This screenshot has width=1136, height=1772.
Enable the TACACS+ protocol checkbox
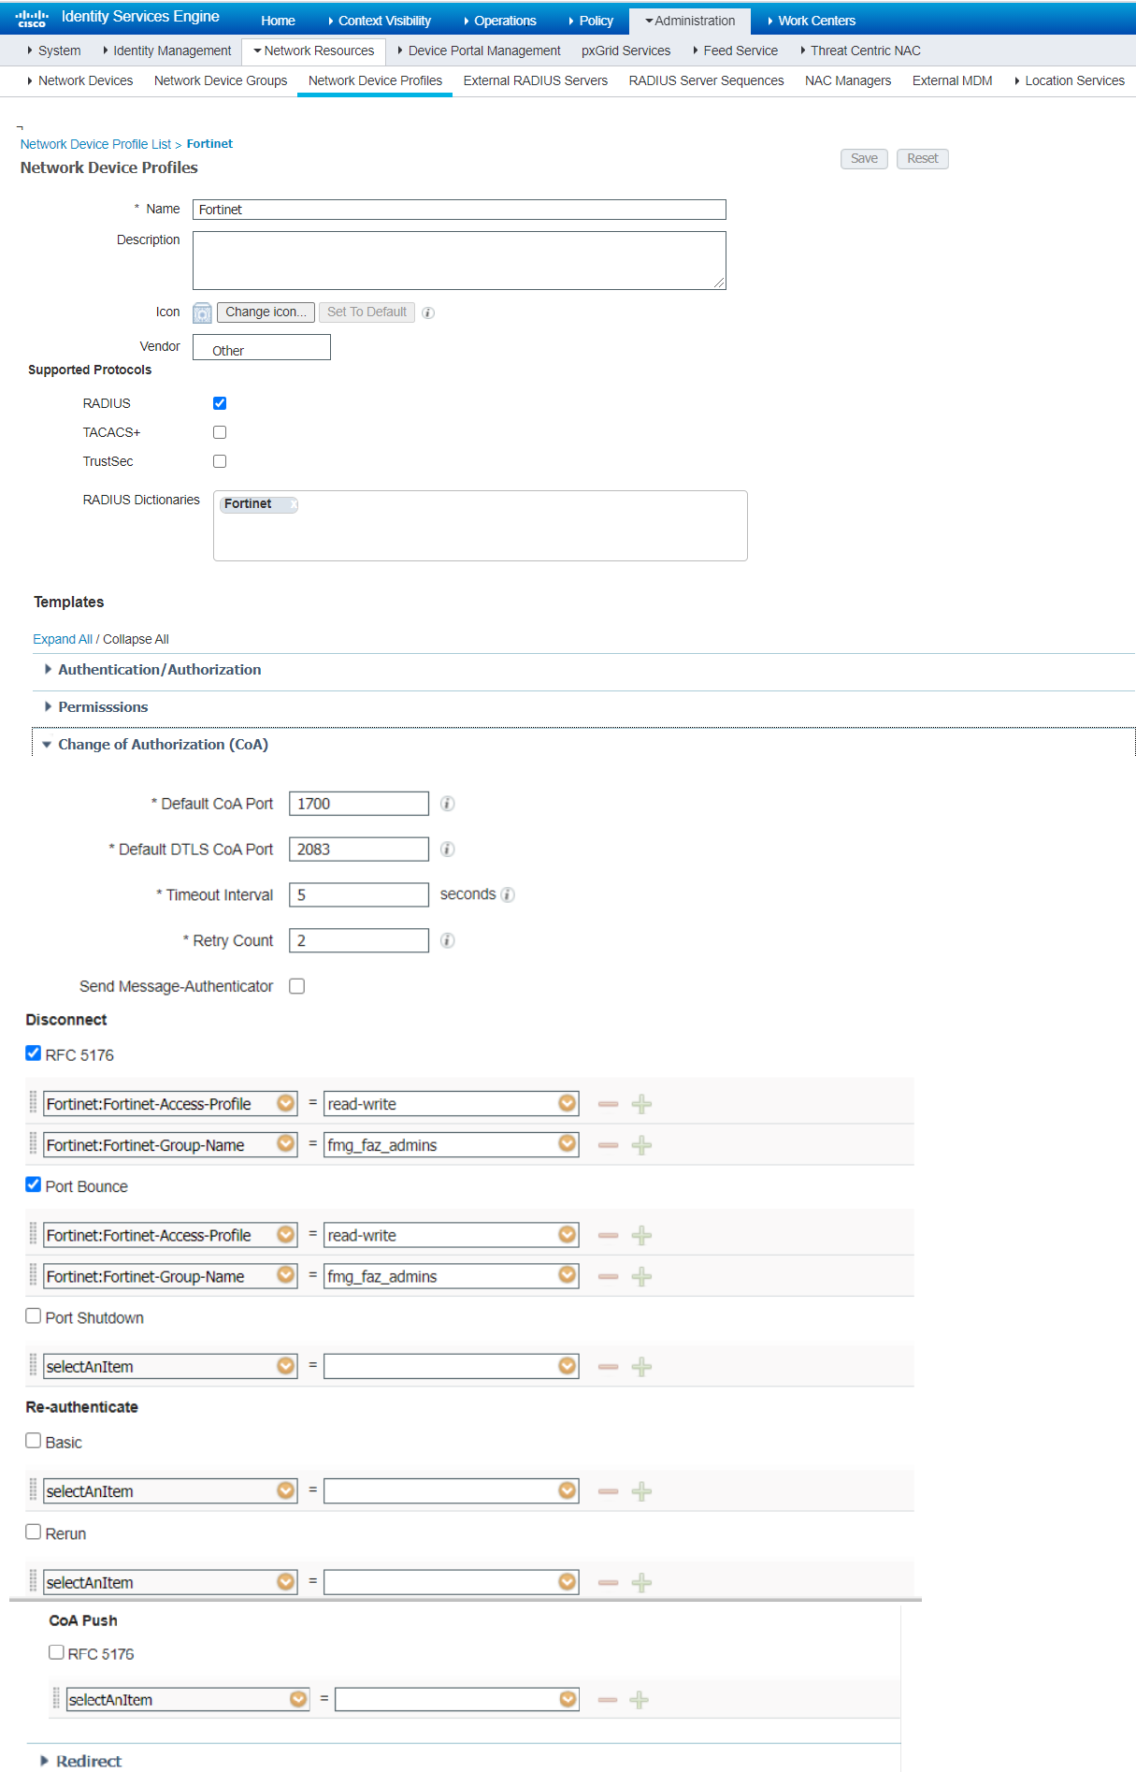click(220, 432)
